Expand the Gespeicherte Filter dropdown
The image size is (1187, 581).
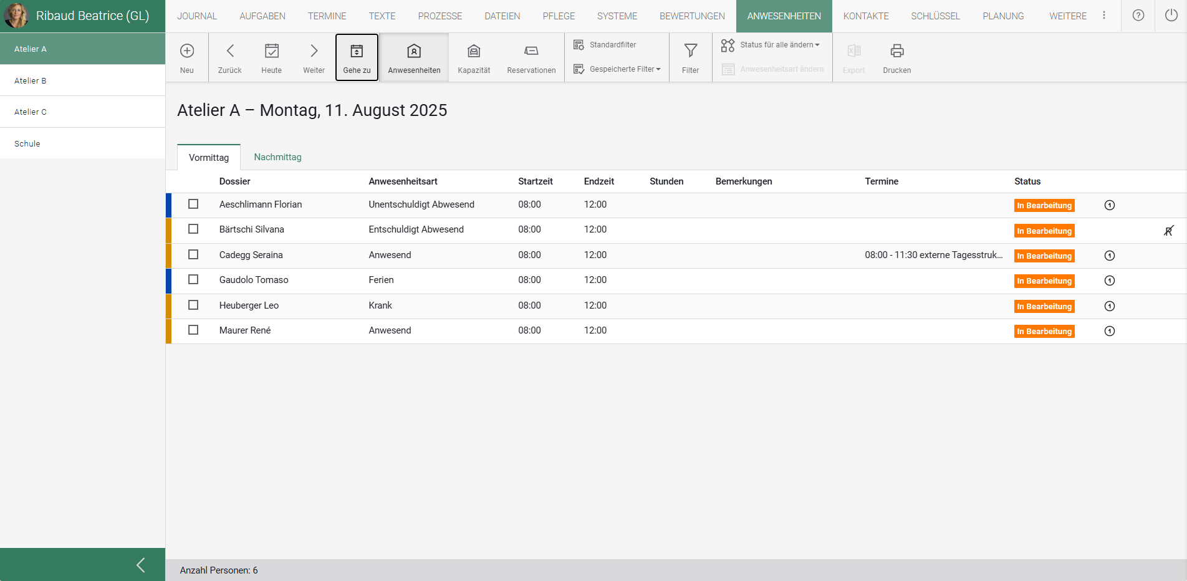(624, 69)
